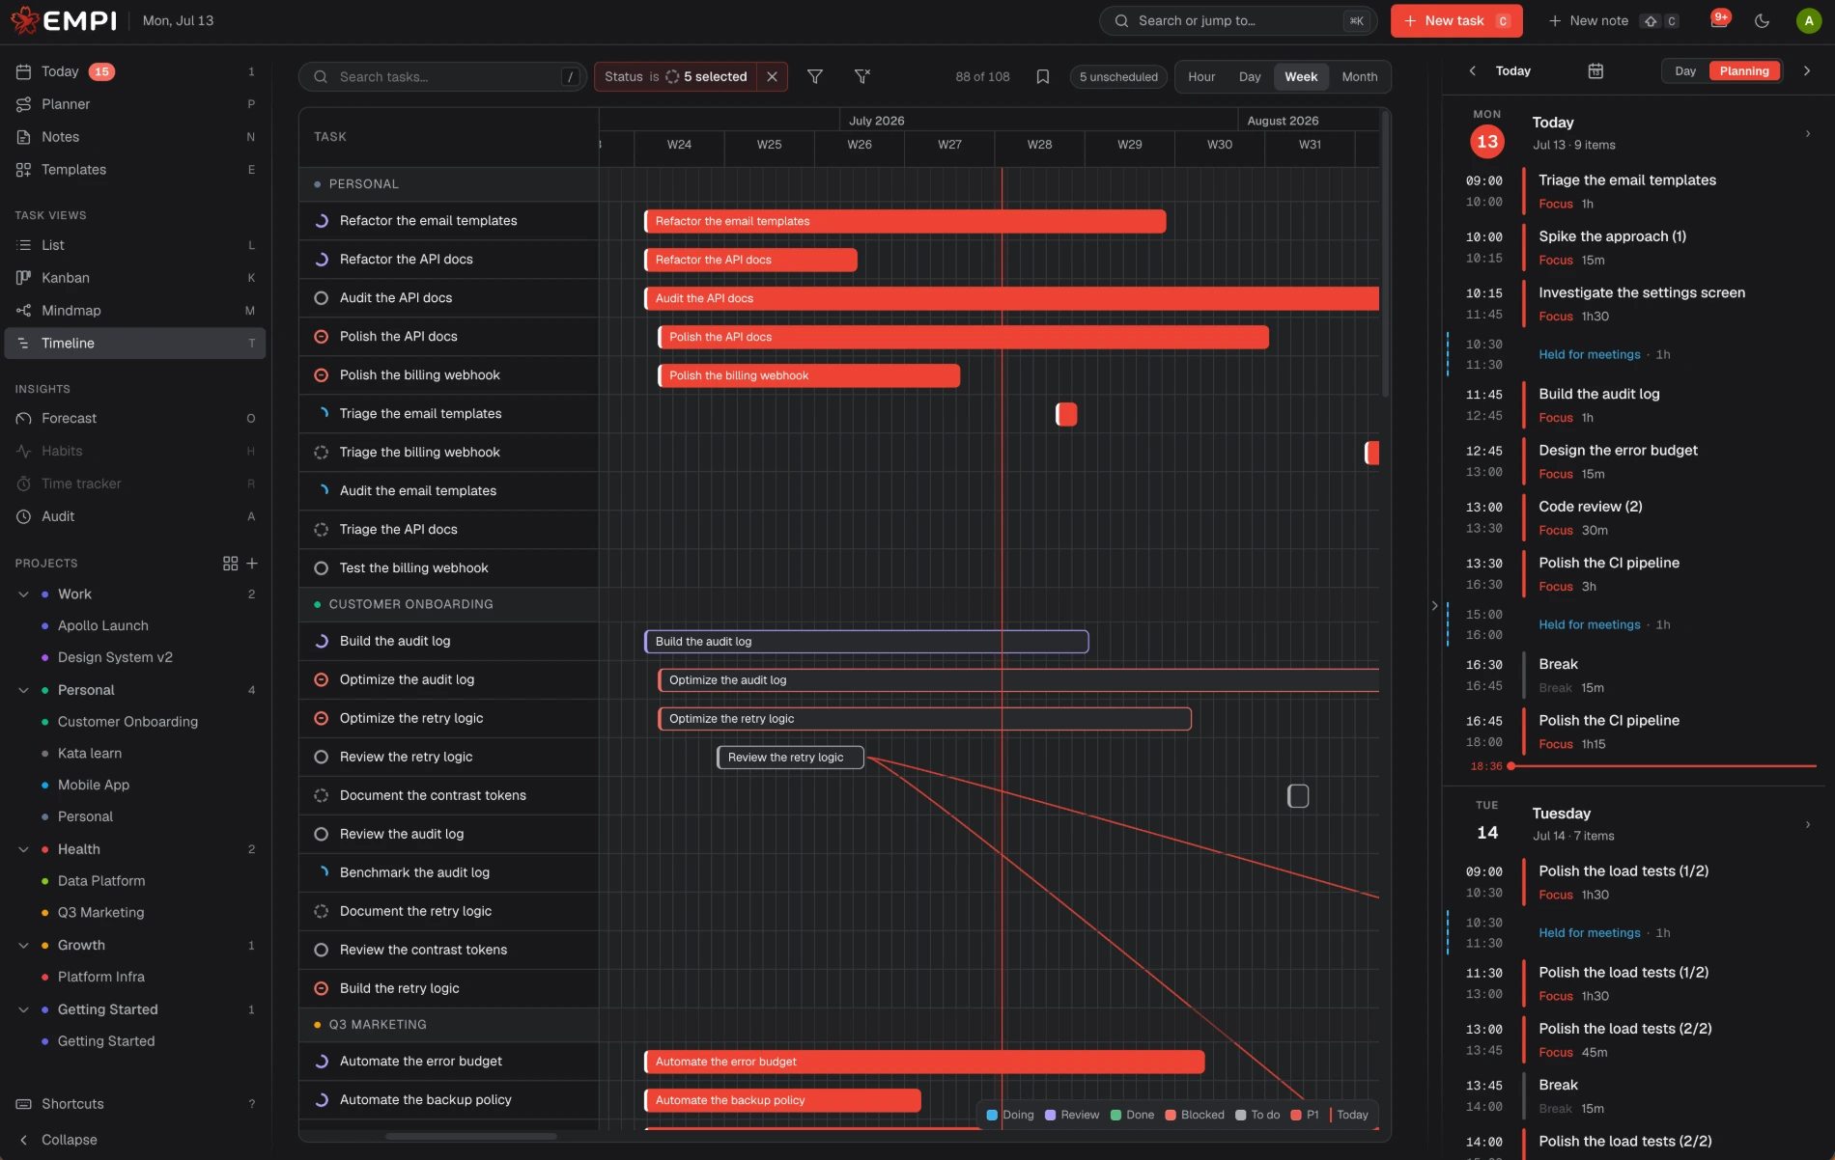Go to next day arrow
This screenshot has height=1160, width=1835.
[1807, 70]
